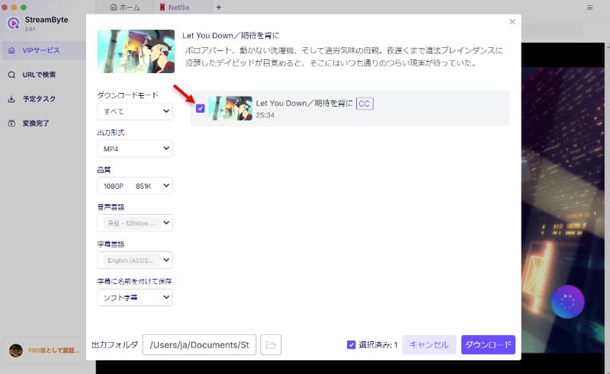Open the VIPサービス sidebar item

click(x=43, y=50)
